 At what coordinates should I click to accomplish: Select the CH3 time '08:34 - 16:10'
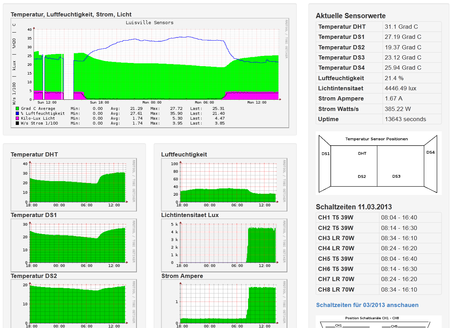[x=399, y=238]
